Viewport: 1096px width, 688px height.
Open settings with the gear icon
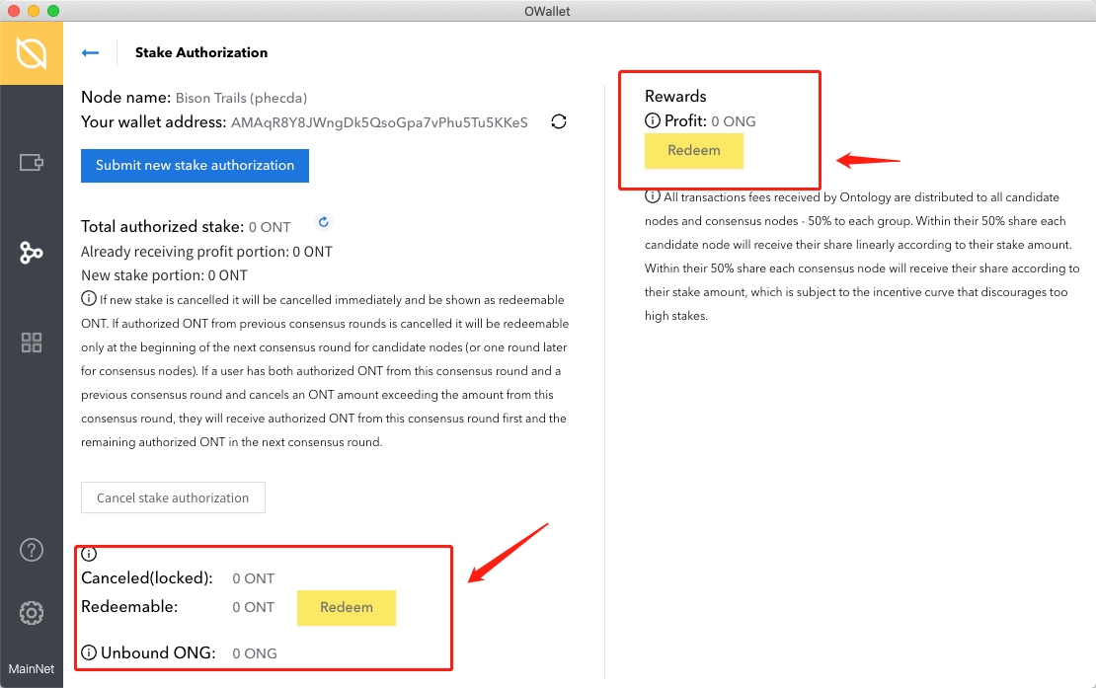pyautogui.click(x=32, y=613)
